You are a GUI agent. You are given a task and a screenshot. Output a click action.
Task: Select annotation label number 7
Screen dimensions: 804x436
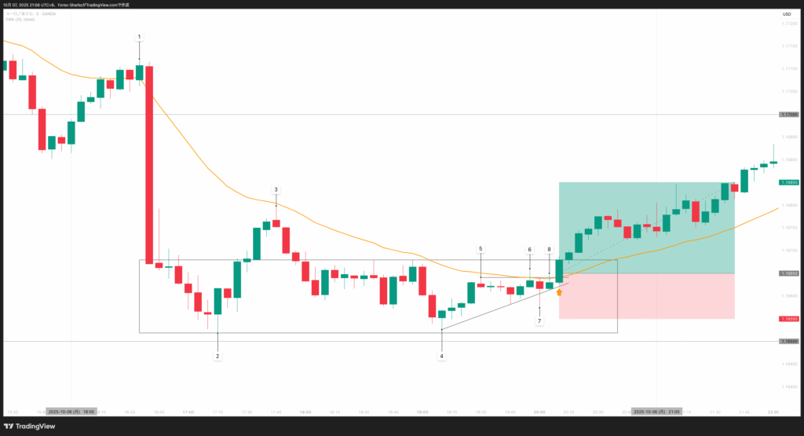click(x=539, y=321)
